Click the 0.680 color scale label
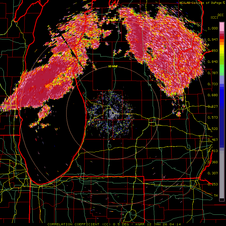 [213, 95]
